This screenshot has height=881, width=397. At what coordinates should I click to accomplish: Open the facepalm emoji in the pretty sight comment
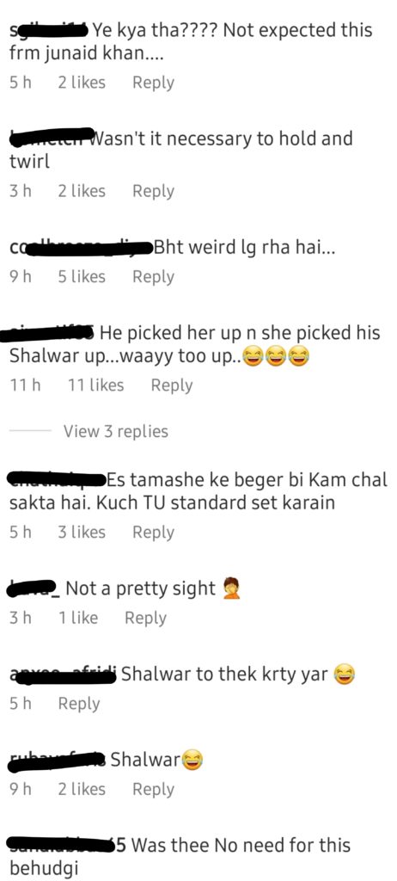pyautogui.click(x=231, y=588)
